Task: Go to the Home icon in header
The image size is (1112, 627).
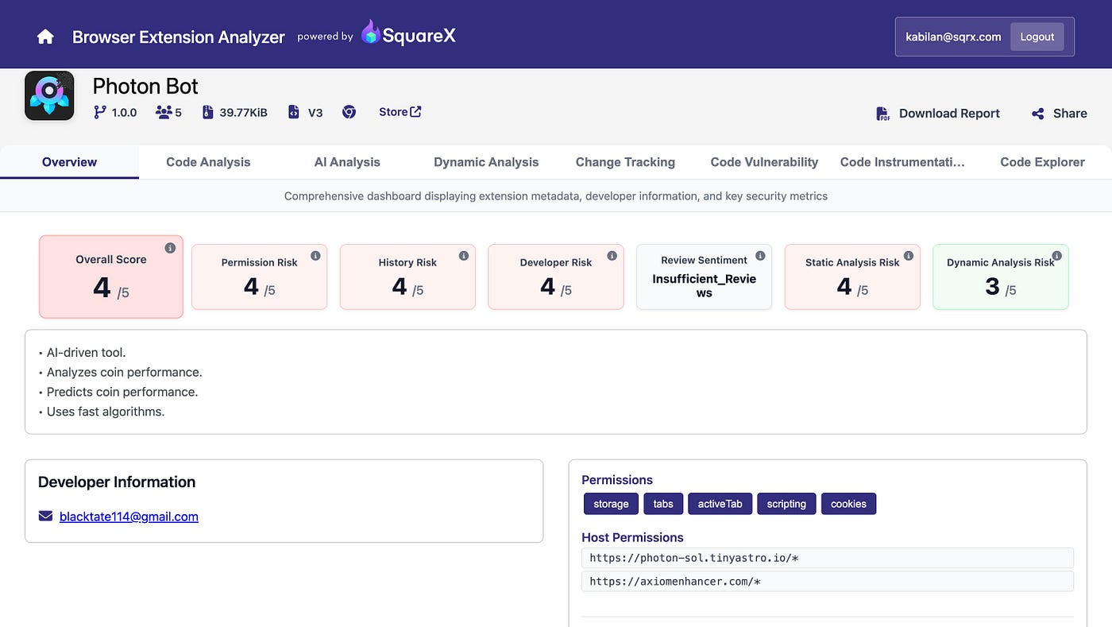Action: 45,37
